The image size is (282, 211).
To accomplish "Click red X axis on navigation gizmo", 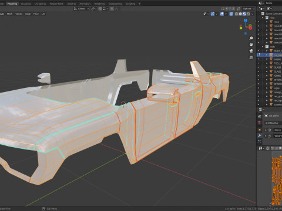I will coord(250,28).
